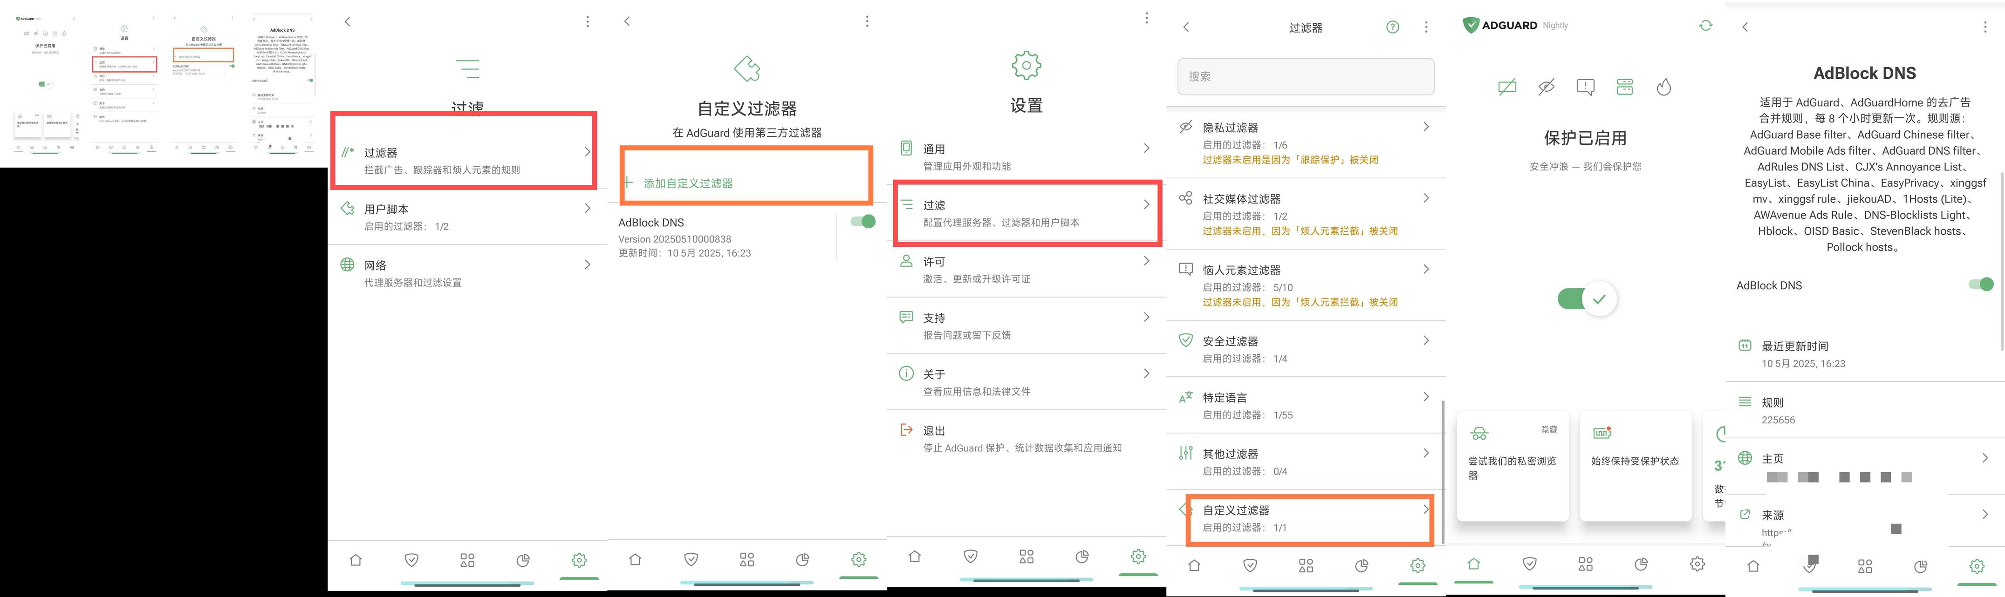2005x597 pixels.
Task: Open 隐私过滤器 chevron
Action: pyautogui.click(x=1426, y=127)
